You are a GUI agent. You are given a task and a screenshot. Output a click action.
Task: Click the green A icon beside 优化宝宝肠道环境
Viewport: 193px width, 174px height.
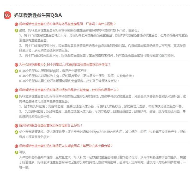[x=16, y=132]
